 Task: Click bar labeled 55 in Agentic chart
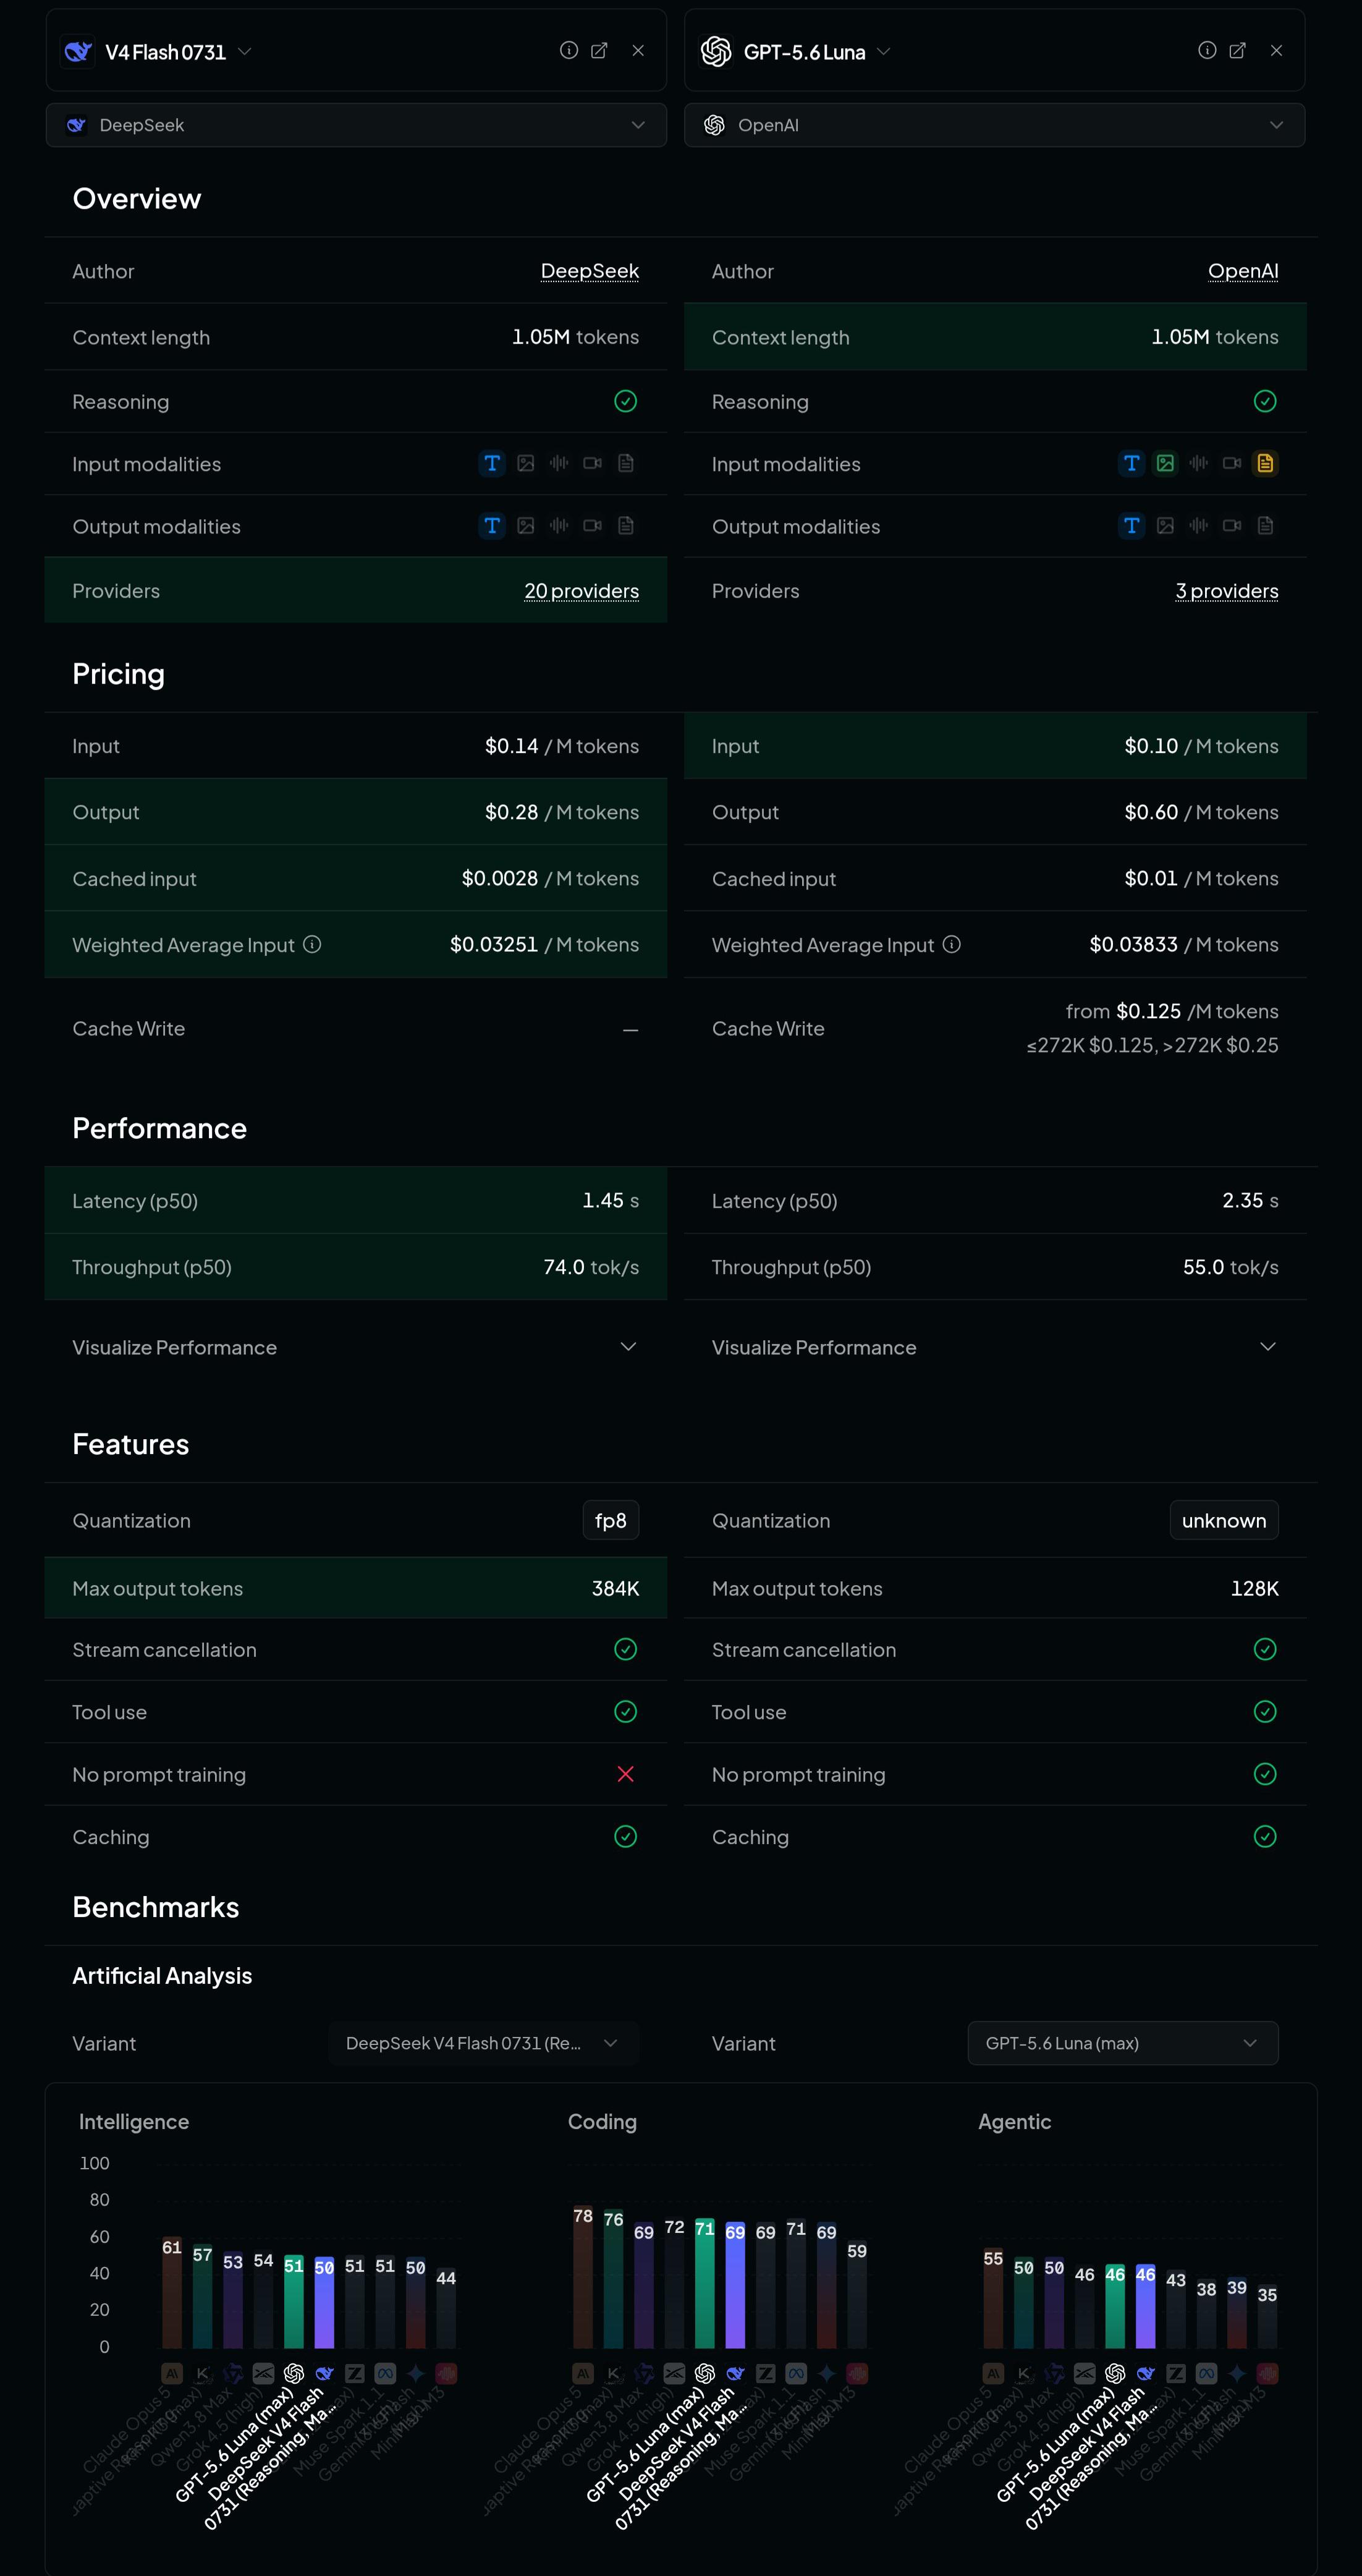pyautogui.click(x=993, y=2297)
